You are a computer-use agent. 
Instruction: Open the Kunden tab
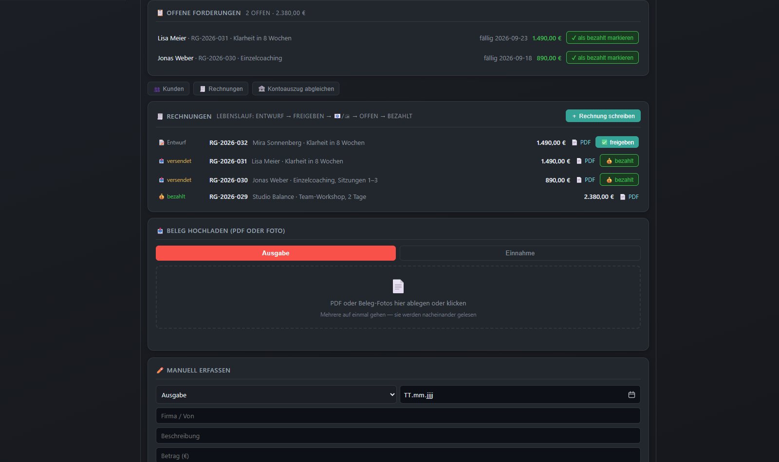point(168,89)
